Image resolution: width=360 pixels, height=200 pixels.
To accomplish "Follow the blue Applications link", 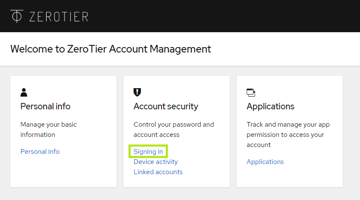I will [x=265, y=161].
